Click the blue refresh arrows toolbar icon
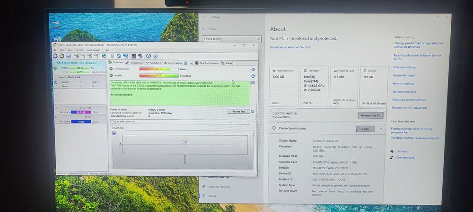Screen dimensions: 473x212 tap(55, 56)
